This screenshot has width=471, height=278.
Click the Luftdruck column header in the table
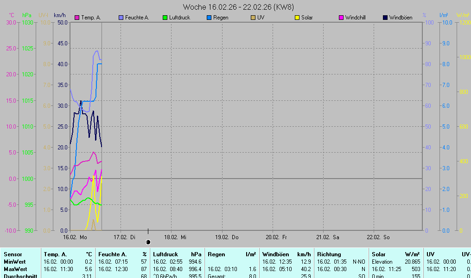(165, 254)
